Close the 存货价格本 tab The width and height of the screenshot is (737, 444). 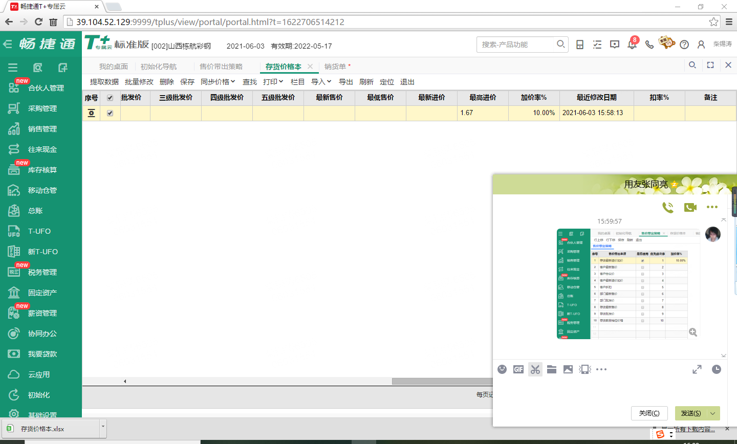point(310,66)
